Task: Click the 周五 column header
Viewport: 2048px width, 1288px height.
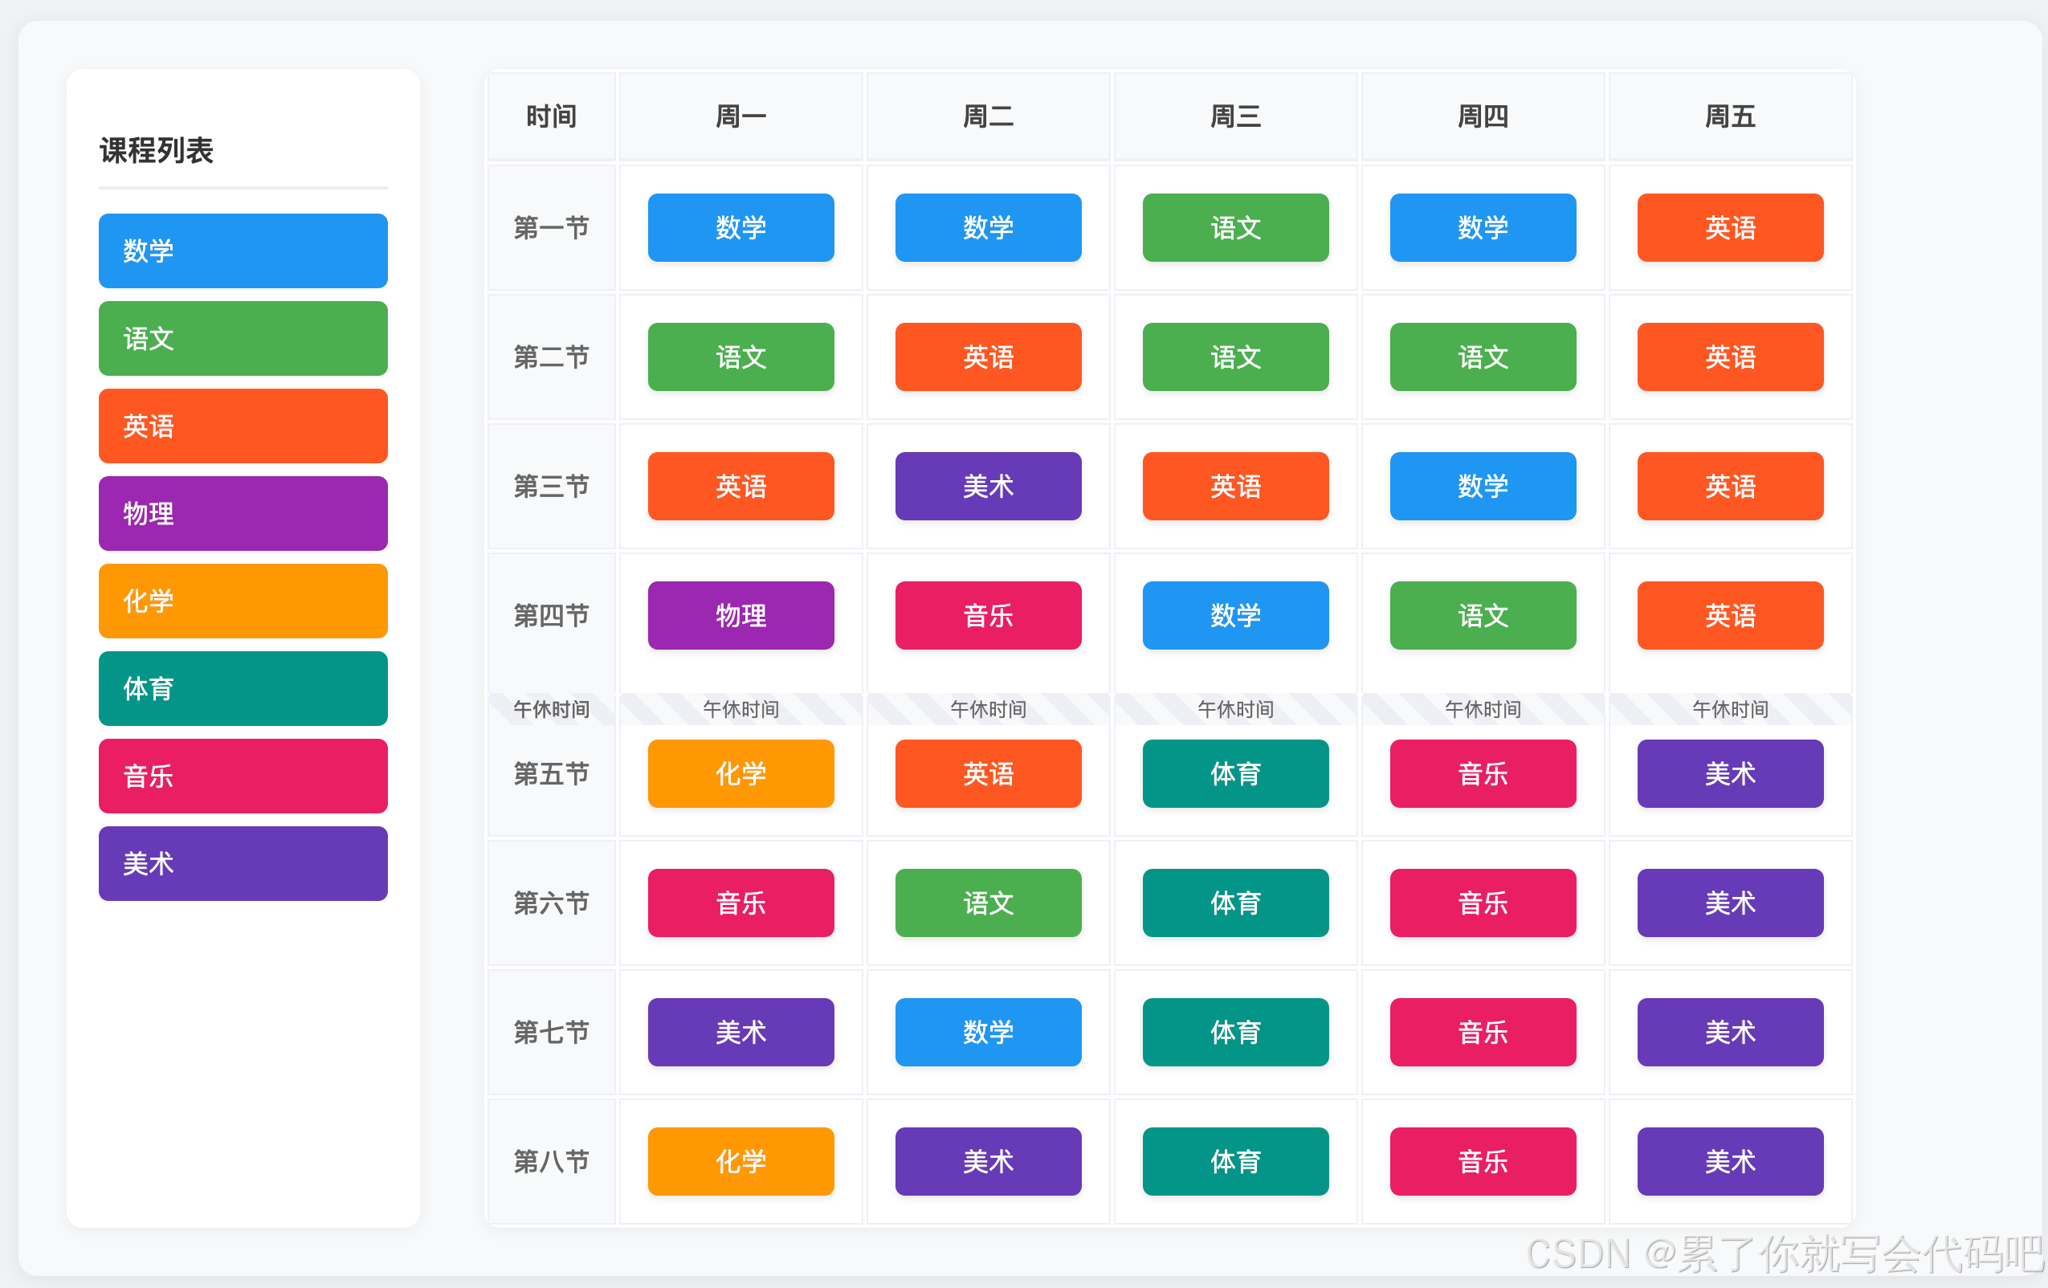Action: tap(1730, 116)
